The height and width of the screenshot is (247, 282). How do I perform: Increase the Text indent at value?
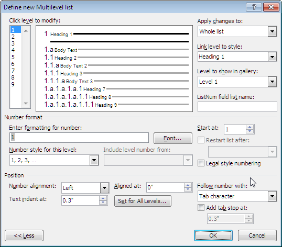[x=103, y=198]
